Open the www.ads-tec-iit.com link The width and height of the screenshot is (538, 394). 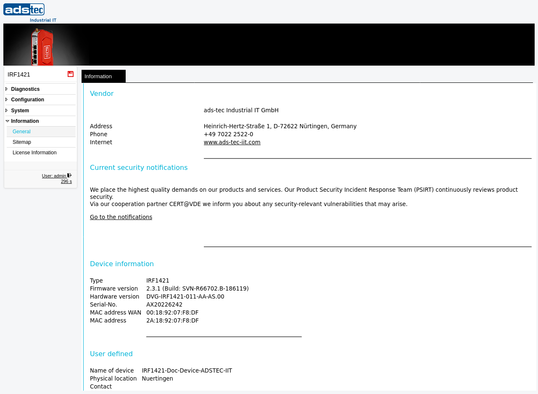tap(232, 142)
